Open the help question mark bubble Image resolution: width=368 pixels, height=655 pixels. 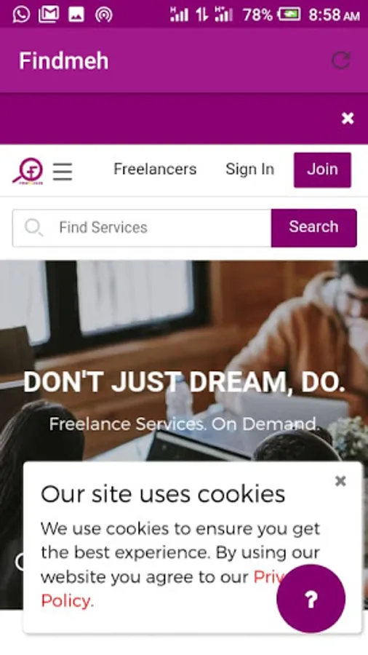[311, 599]
